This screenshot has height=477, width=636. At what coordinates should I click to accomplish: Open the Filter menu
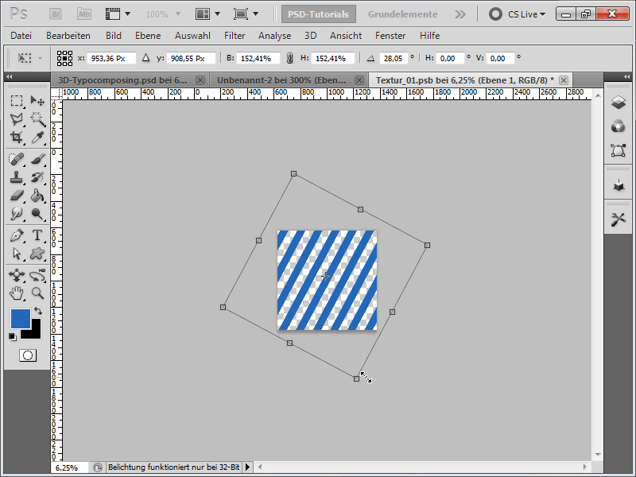click(235, 36)
